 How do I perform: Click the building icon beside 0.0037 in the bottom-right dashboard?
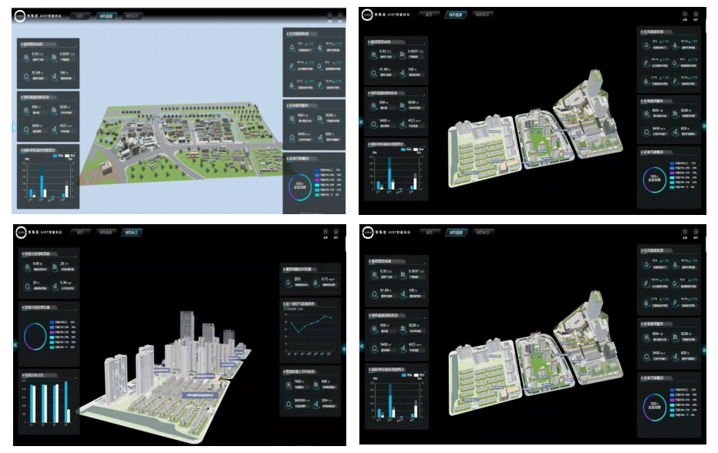(401, 272)
